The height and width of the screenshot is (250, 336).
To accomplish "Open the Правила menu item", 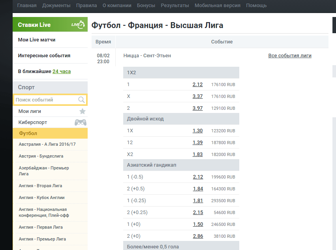I will (86, 6).
